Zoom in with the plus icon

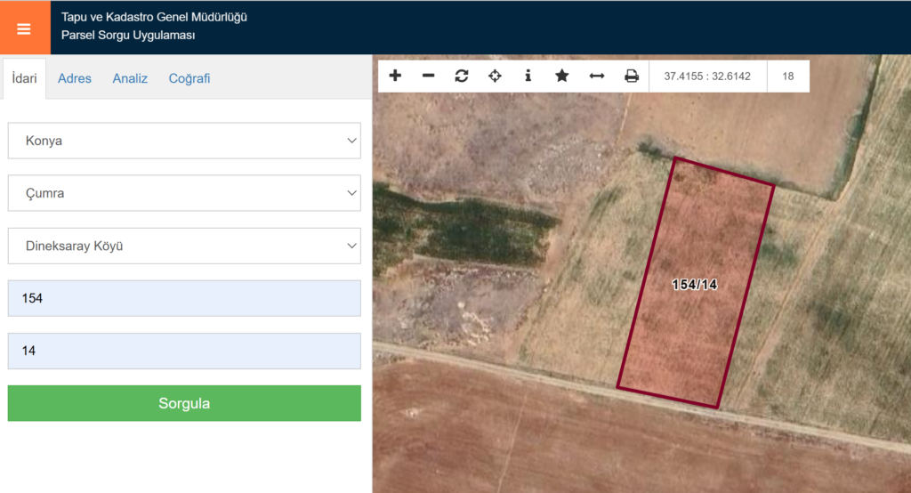pyautogui.click(x=395, y=76)
